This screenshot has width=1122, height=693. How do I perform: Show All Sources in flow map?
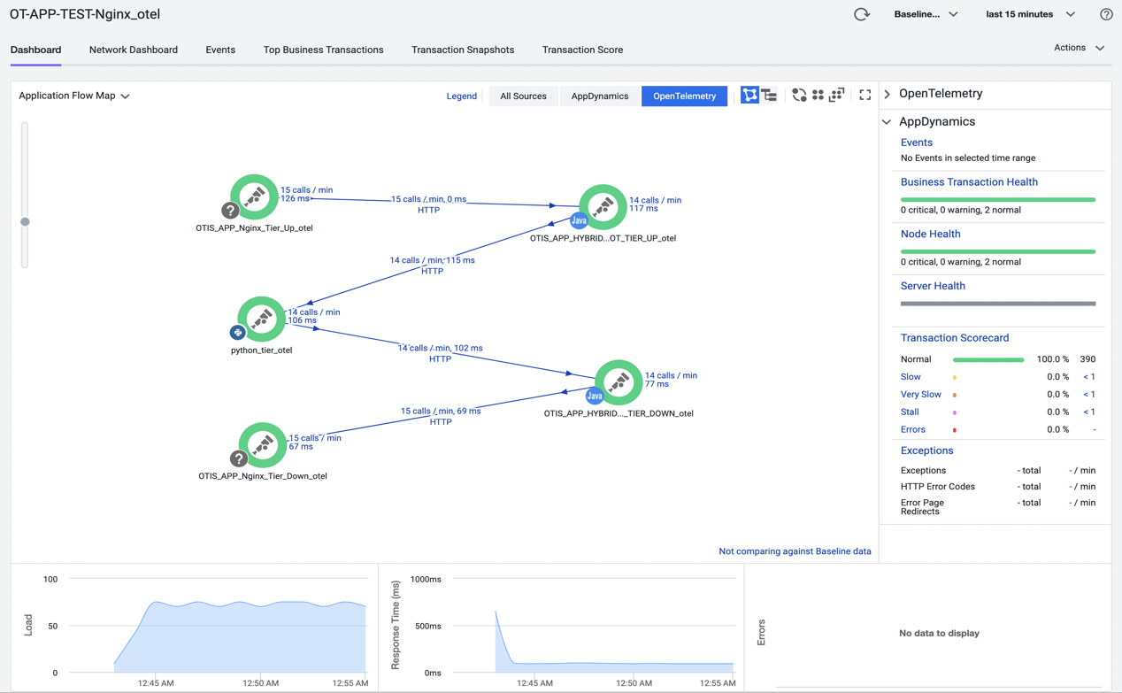pyautogui.click(x=523, y=96)
